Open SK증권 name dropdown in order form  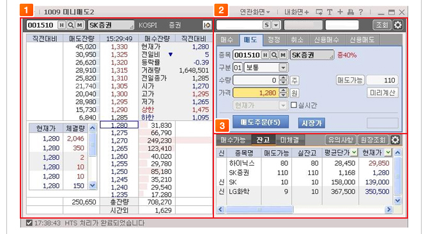pos(331,56)
